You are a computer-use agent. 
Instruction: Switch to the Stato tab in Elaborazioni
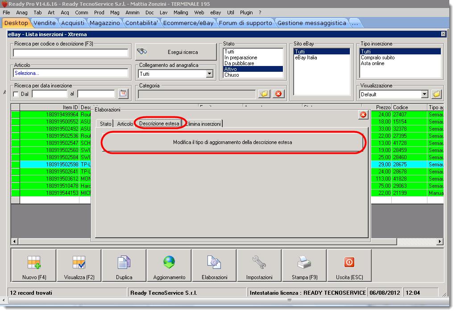[106, 124]
